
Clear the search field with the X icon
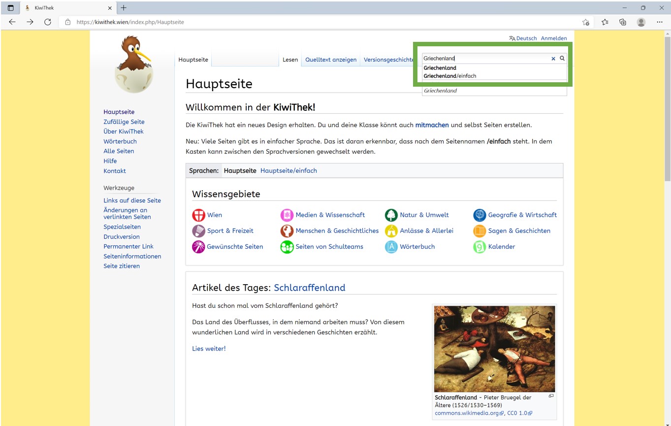tap(553, 58)
